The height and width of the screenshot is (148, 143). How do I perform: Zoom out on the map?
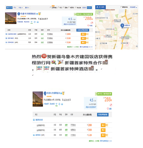coord(99,14)
